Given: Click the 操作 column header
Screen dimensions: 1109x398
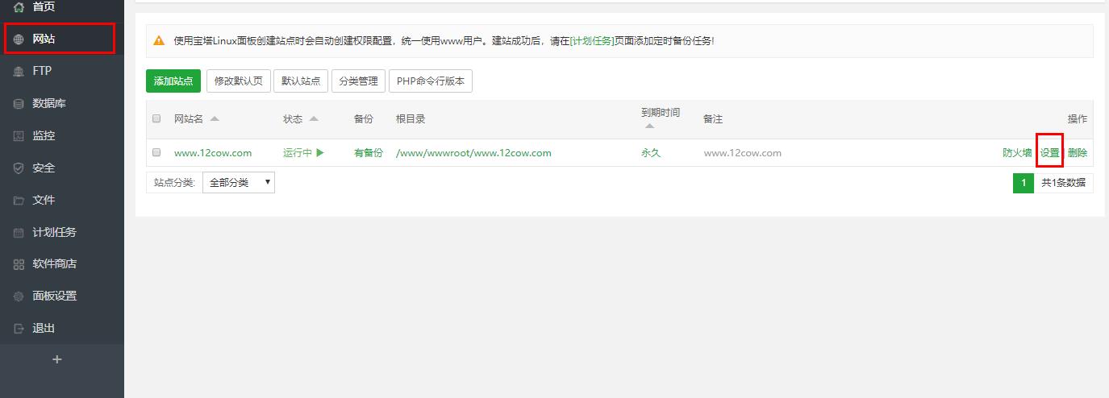Looking at the screenshot, I should pyautogui.click(x=1078, y=118).
